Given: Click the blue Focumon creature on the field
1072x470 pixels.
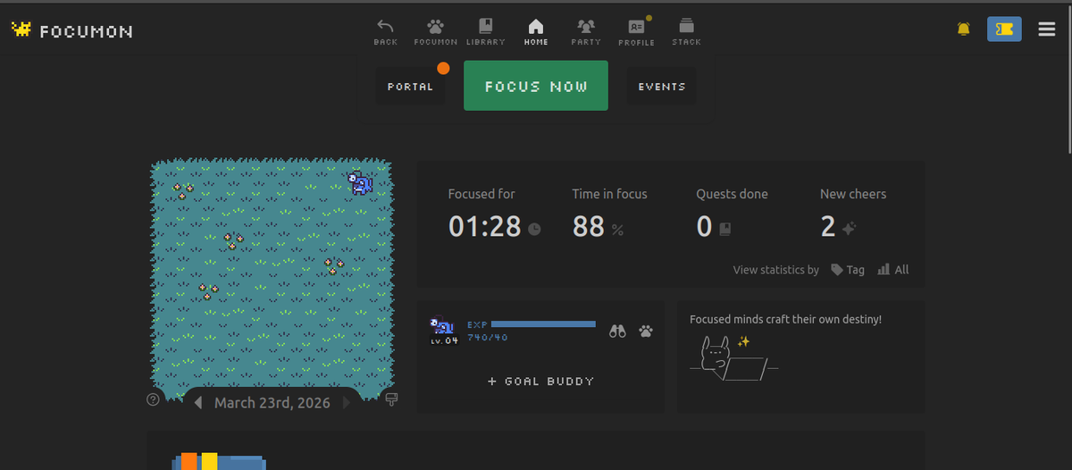Looking at the screenshot, I should [x=360, y=183].
